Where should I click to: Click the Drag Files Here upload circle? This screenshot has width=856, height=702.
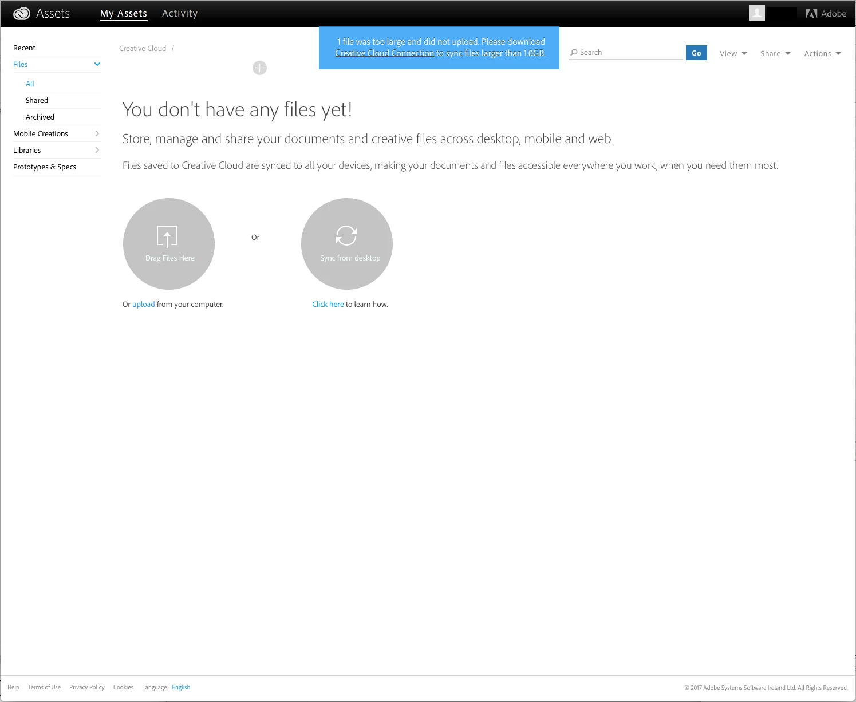[169, 244]
